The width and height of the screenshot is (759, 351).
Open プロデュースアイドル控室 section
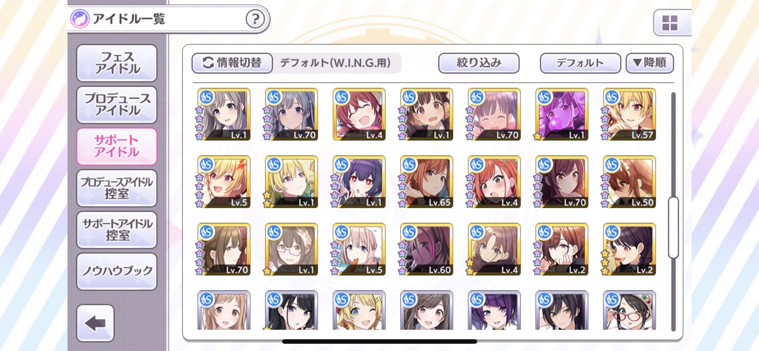[x=117, y=188]
